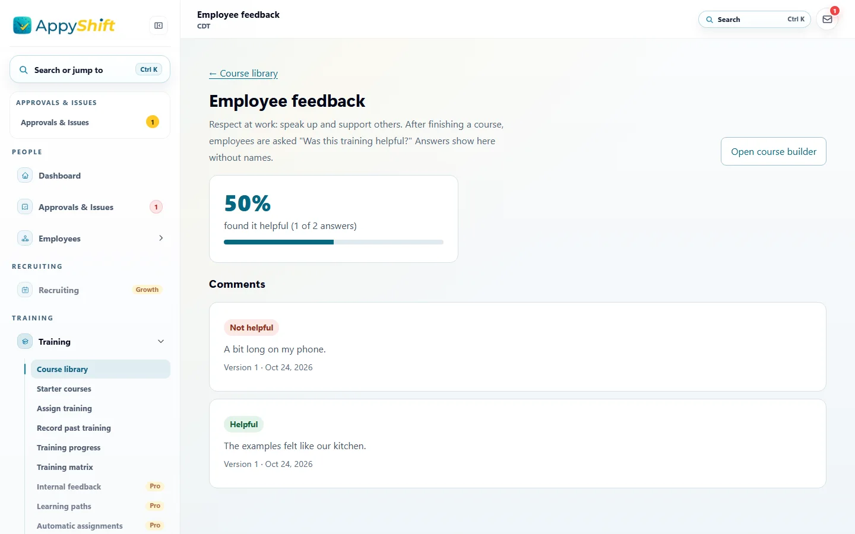Click 'found it helpful (1 of 2 answers)'
Image resolution: width=855 pixels, height=534 pixels.
coord(290,226)
